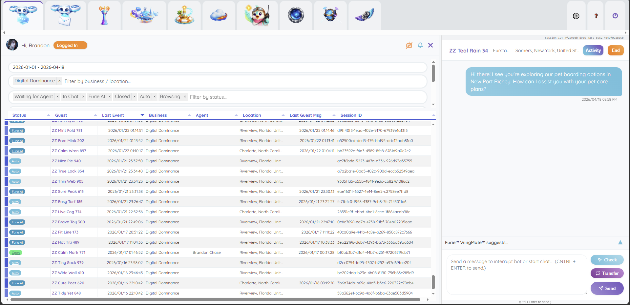Click the chat message input box
Screen dimensions: 630x305
coord(516,274)
